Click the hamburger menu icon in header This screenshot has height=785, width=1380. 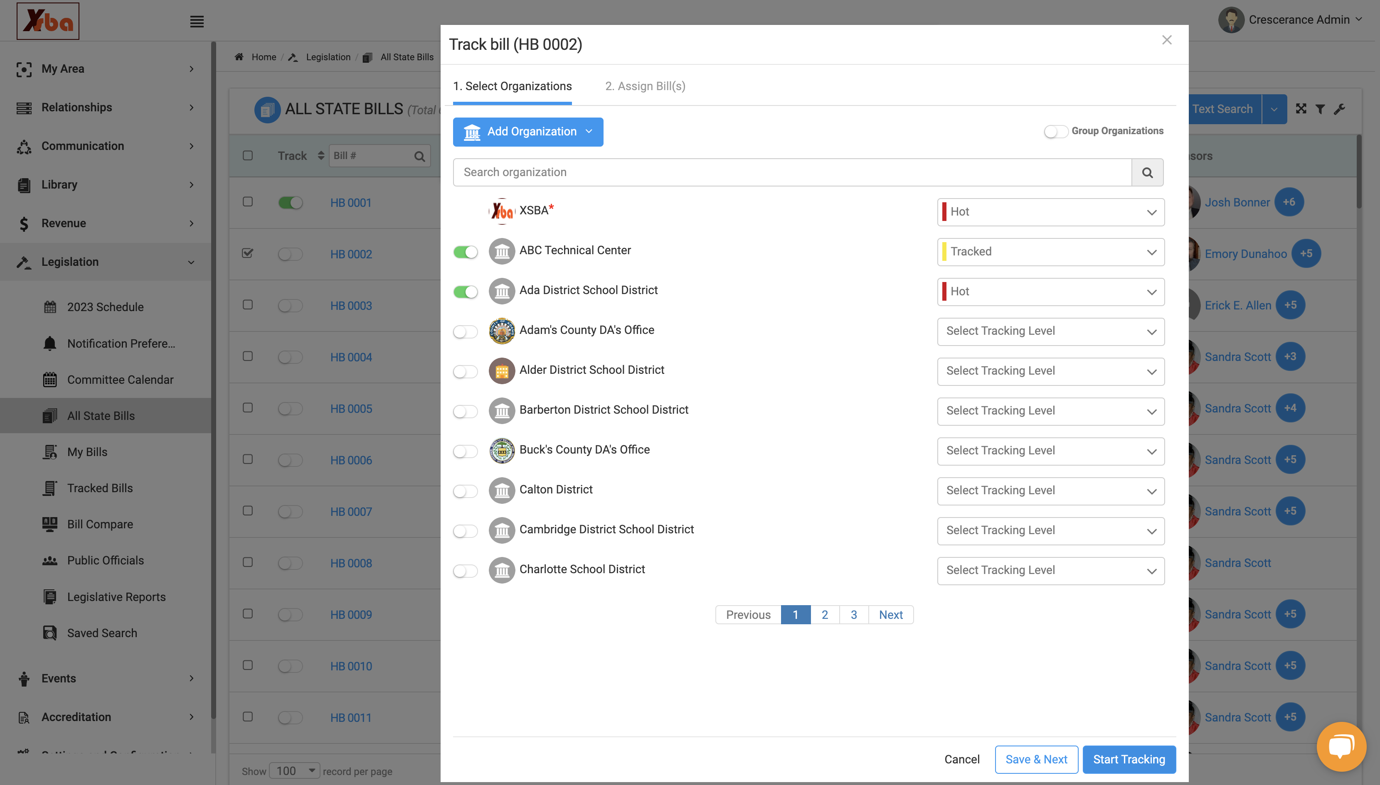coord(197,22)
